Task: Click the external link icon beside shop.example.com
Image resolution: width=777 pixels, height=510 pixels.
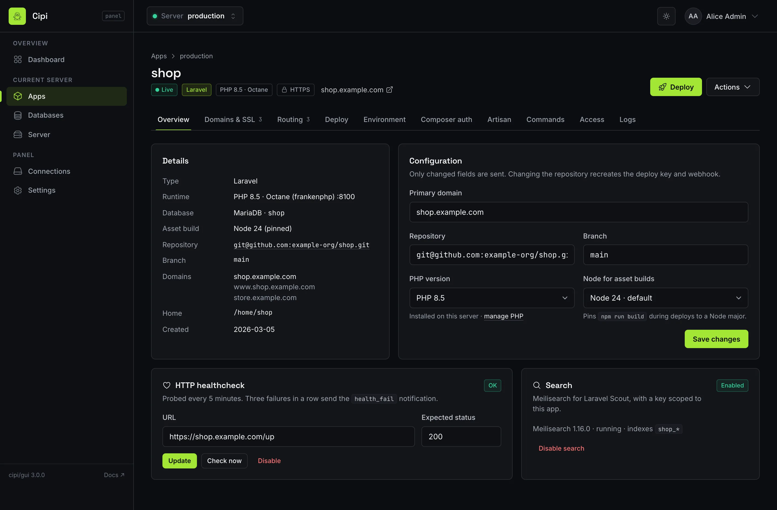Action: [390, 90]
